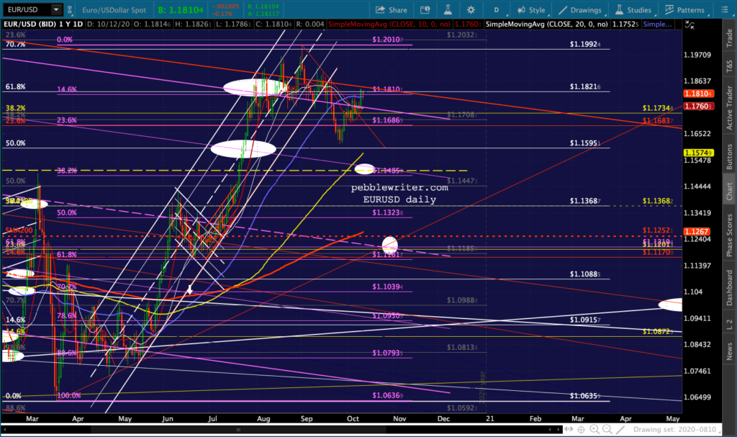Open the EUR/USD symbol dropdown arrow

[56, 9]
